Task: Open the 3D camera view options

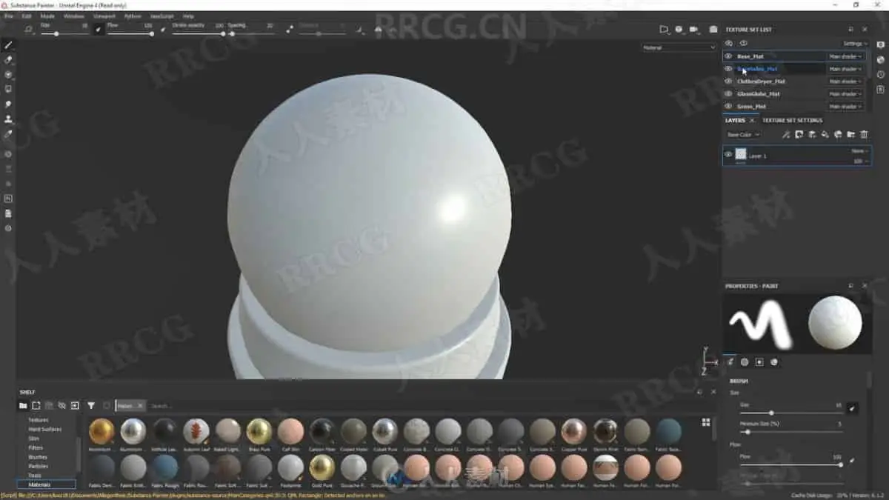Action: 679,30
